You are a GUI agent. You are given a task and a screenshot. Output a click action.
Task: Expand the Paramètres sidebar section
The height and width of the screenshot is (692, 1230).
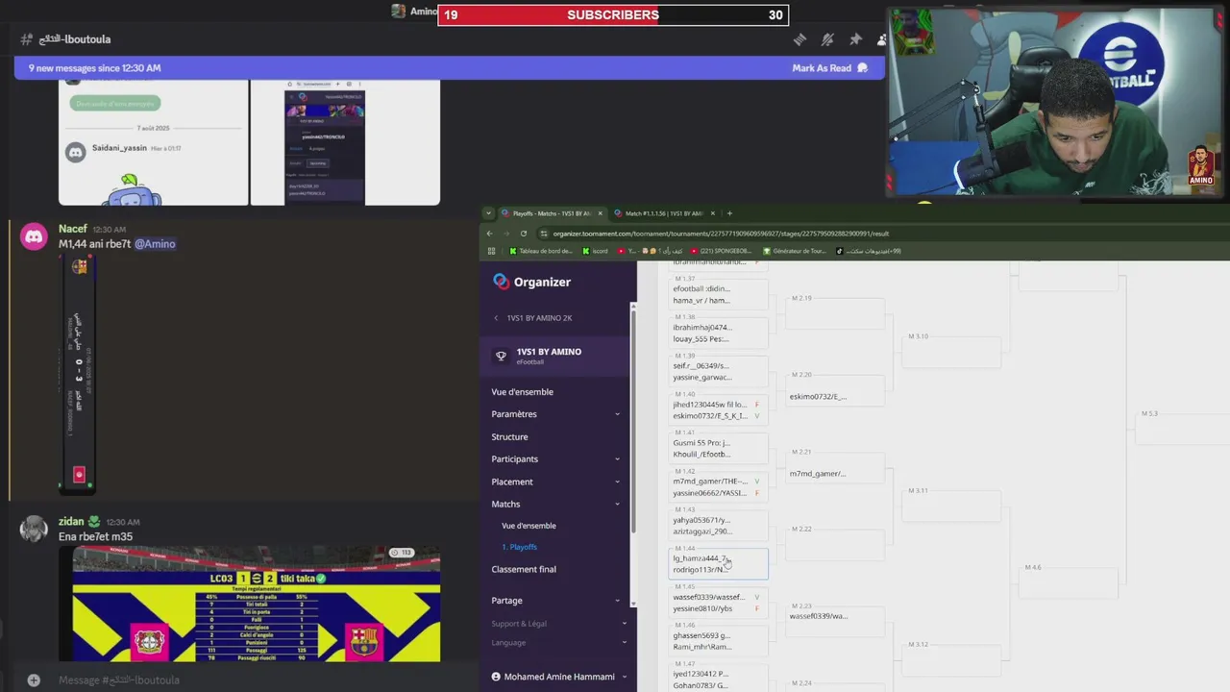pos(556,414)
